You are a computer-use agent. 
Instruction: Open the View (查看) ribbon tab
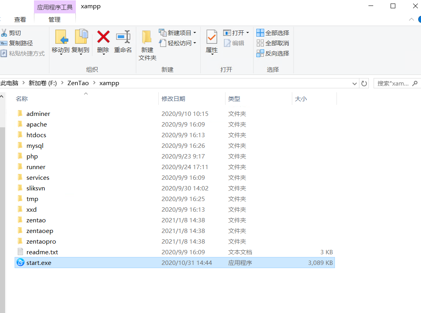20,20
